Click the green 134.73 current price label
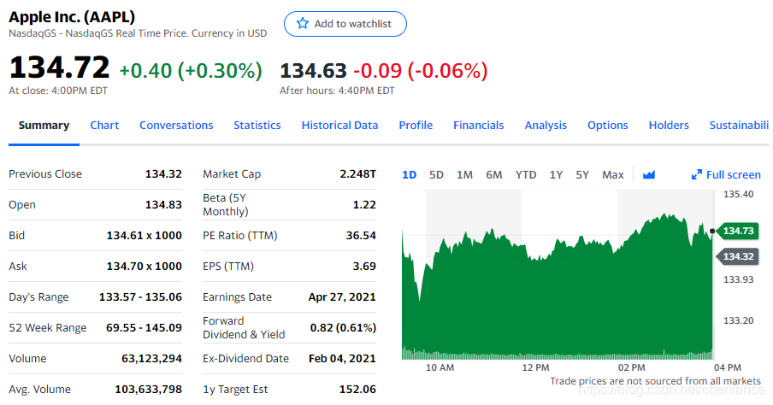 point(737,231)
